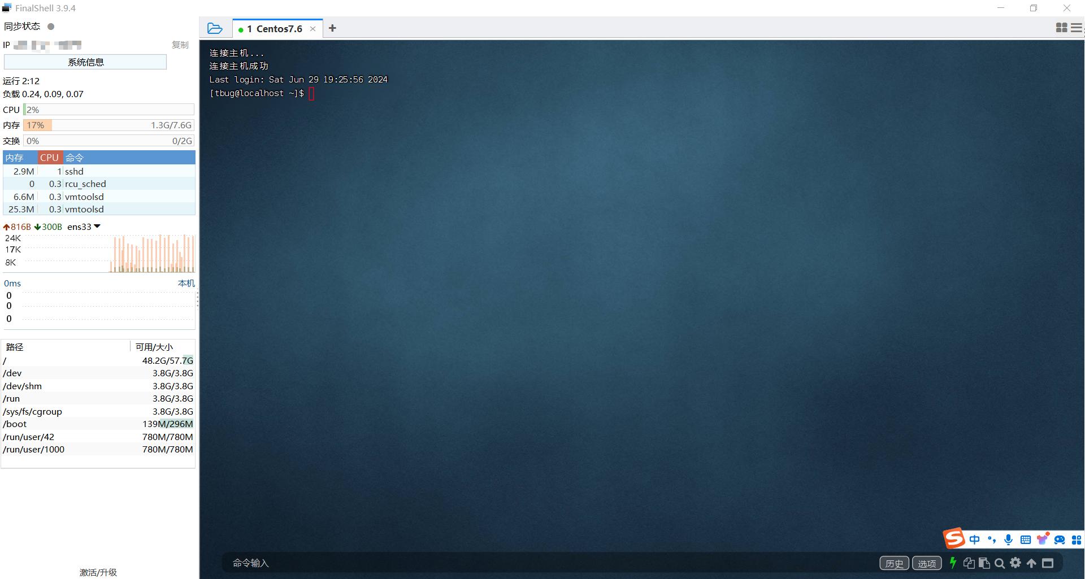Open terminal search with magnifier icon
Image resolution: width=1085 pixels, height=579 pixels.
click(1000, 563)
